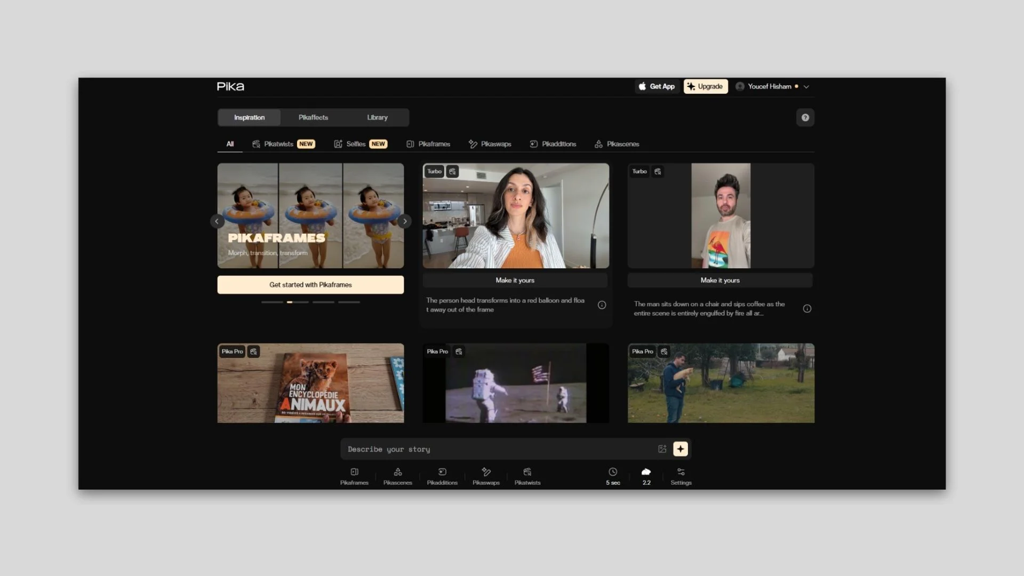Switch to the Library tab
Screen dimensions: 1024x576
(377, 117)
